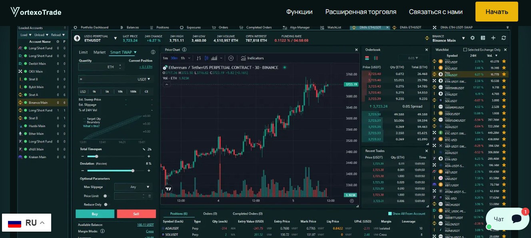Switch to the Portfolio Dashboard tab
Viewport: 531px width, 238px height.
tap(91, 28)
